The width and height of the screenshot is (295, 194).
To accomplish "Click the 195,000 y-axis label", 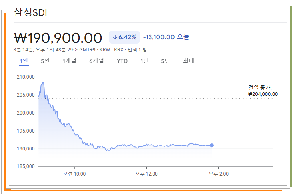I will coord(26,131).
